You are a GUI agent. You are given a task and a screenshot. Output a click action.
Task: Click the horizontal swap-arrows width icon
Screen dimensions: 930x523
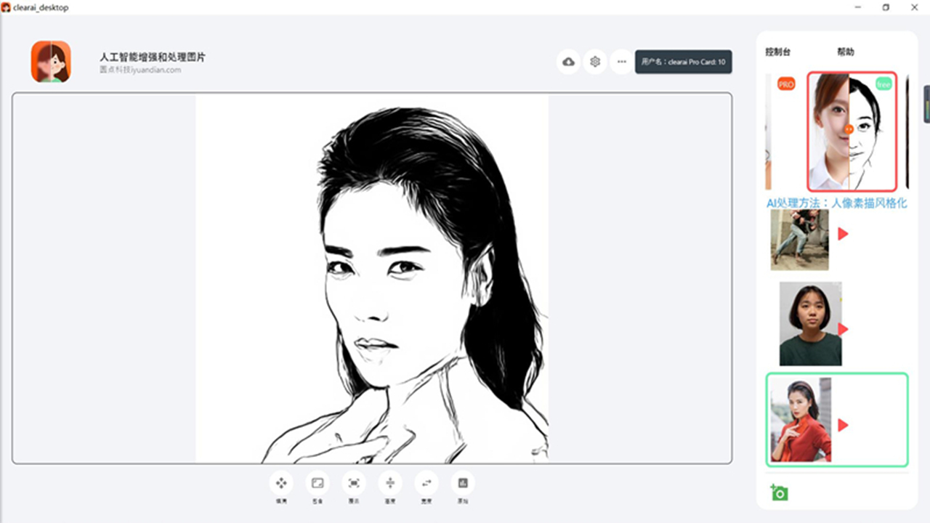point(426,483)
